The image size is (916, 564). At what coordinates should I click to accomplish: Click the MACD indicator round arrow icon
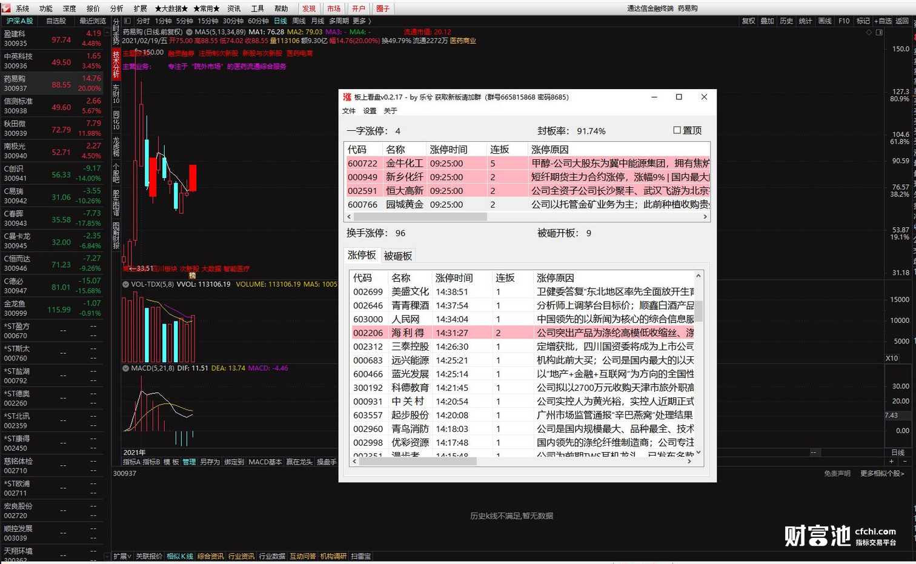(125, 368)
